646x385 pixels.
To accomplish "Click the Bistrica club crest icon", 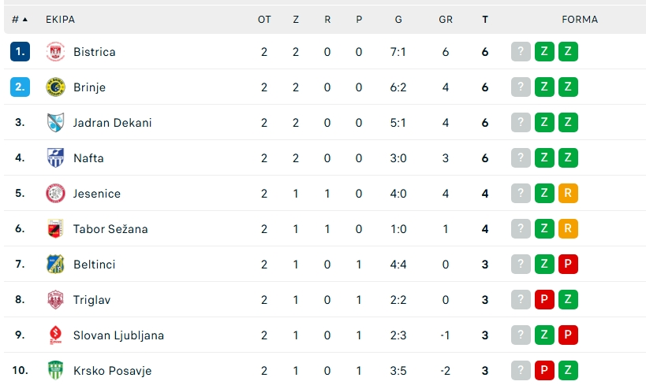I will [55, 52].
